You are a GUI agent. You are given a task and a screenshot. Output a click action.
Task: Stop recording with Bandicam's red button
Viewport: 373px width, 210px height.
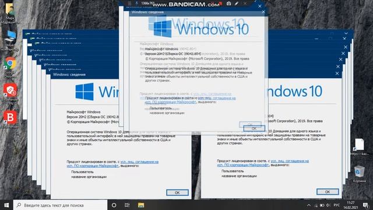click(x=220, y=3)
